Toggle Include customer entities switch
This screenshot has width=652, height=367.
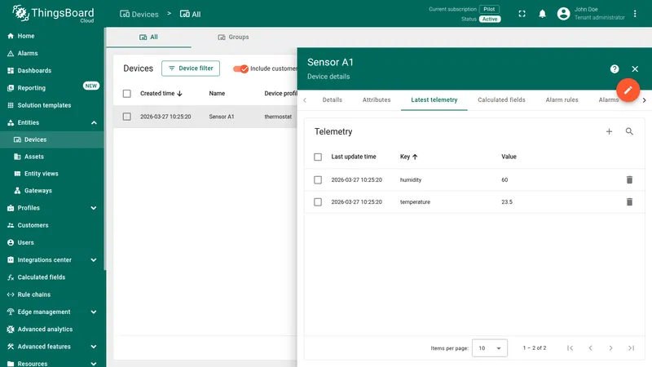click(240, 69)
